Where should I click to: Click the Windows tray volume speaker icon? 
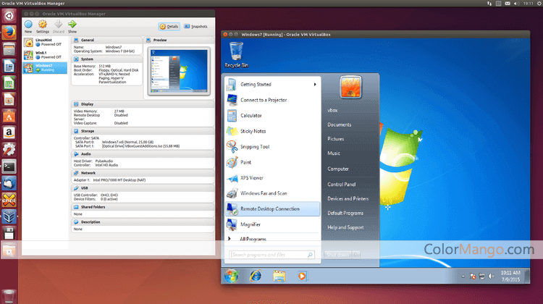click(491, 276)
